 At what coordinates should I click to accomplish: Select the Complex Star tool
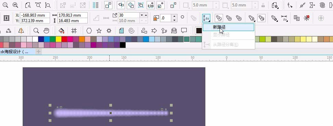[109, 31]
